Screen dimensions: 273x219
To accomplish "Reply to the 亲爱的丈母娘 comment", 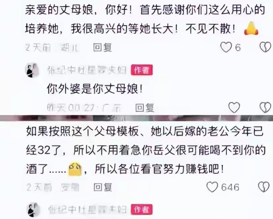I will 102,47.
